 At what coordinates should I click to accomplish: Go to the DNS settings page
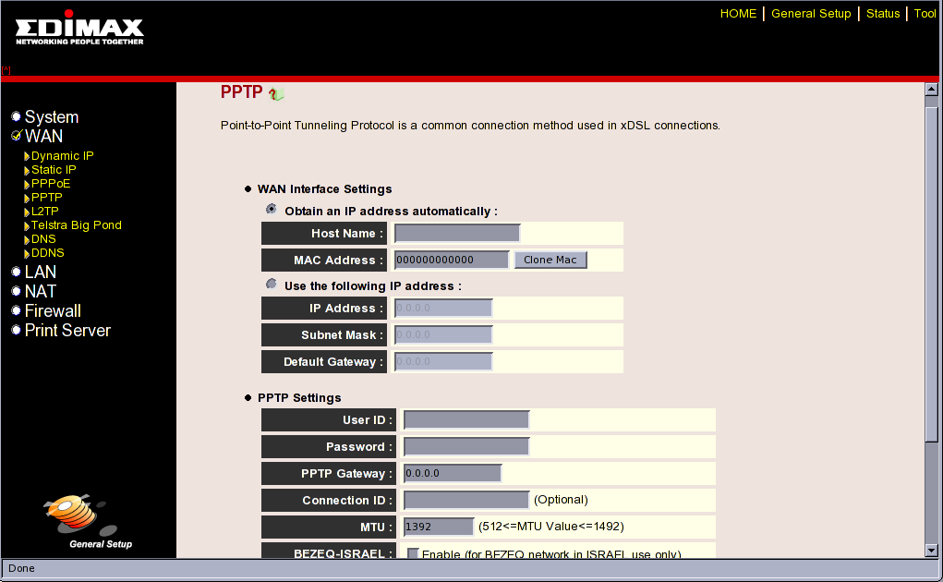tap(43, 238)
